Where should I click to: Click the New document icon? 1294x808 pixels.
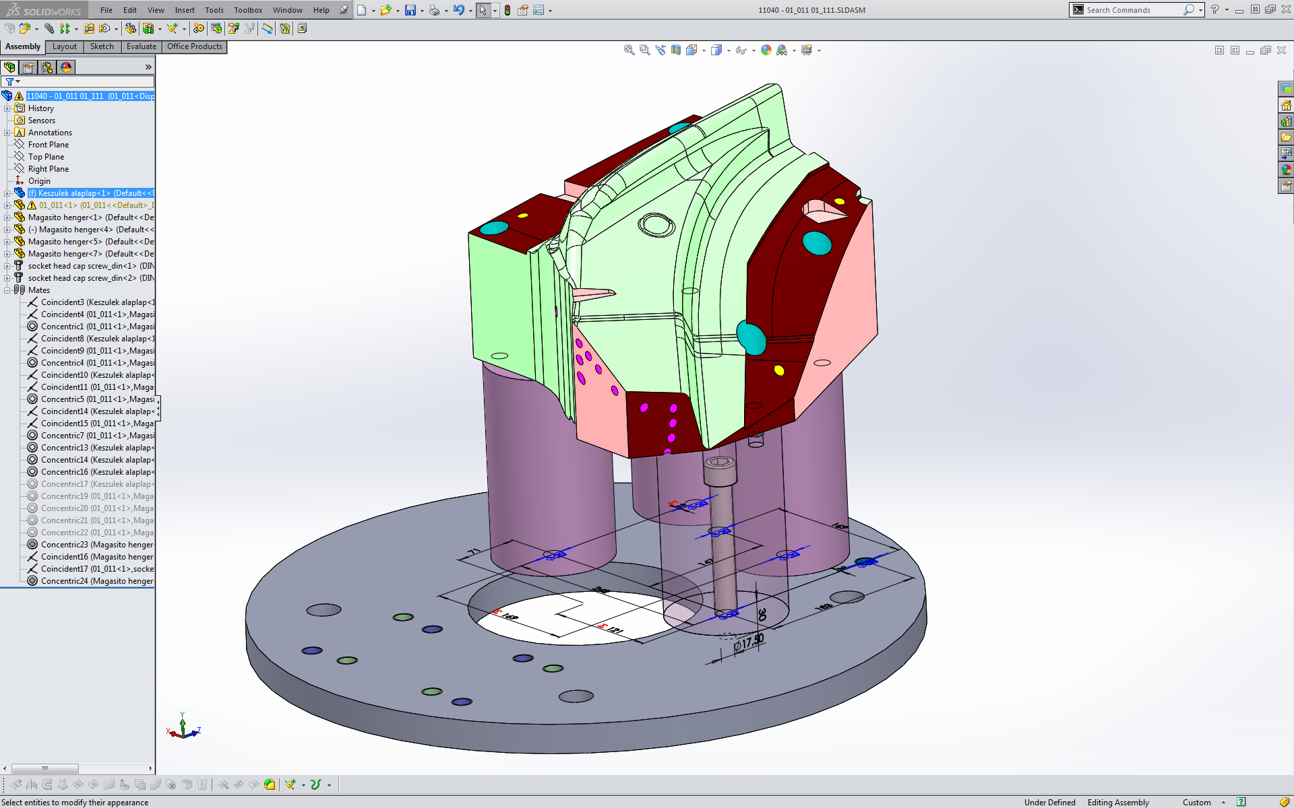[x=362, y=10]
